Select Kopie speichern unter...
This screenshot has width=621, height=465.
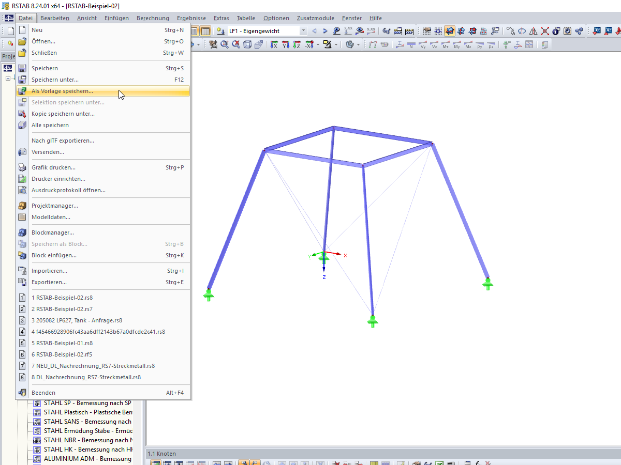click(103, 114)
